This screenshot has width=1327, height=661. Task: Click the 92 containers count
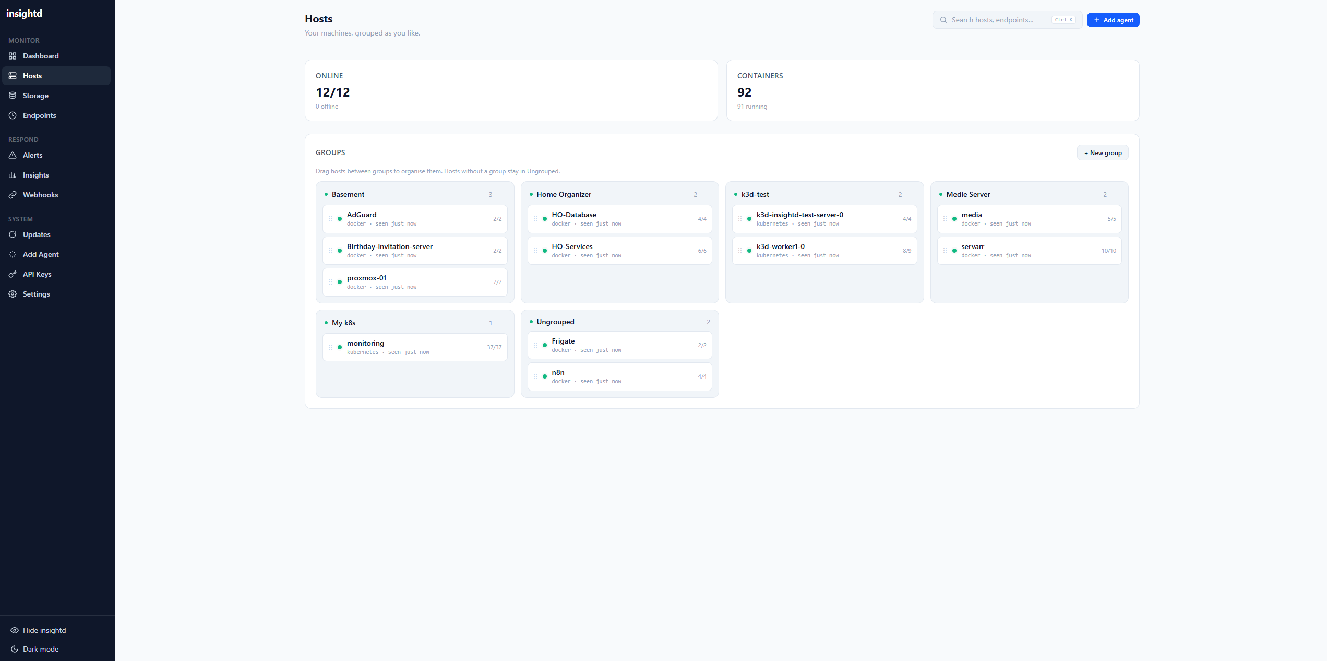click(744, 92)
